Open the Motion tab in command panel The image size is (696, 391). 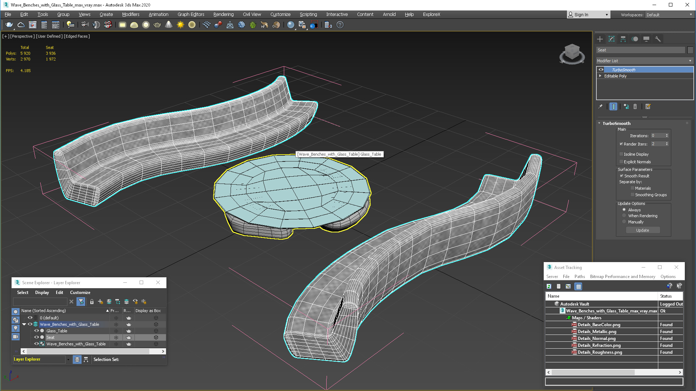click(635, 39)
